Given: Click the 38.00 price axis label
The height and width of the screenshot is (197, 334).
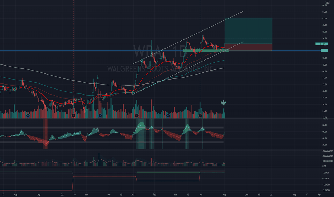Looking at the screenshot, I should (x=324, y=98).
